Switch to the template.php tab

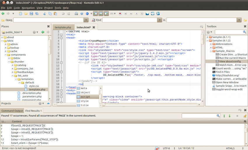[63, 27]
